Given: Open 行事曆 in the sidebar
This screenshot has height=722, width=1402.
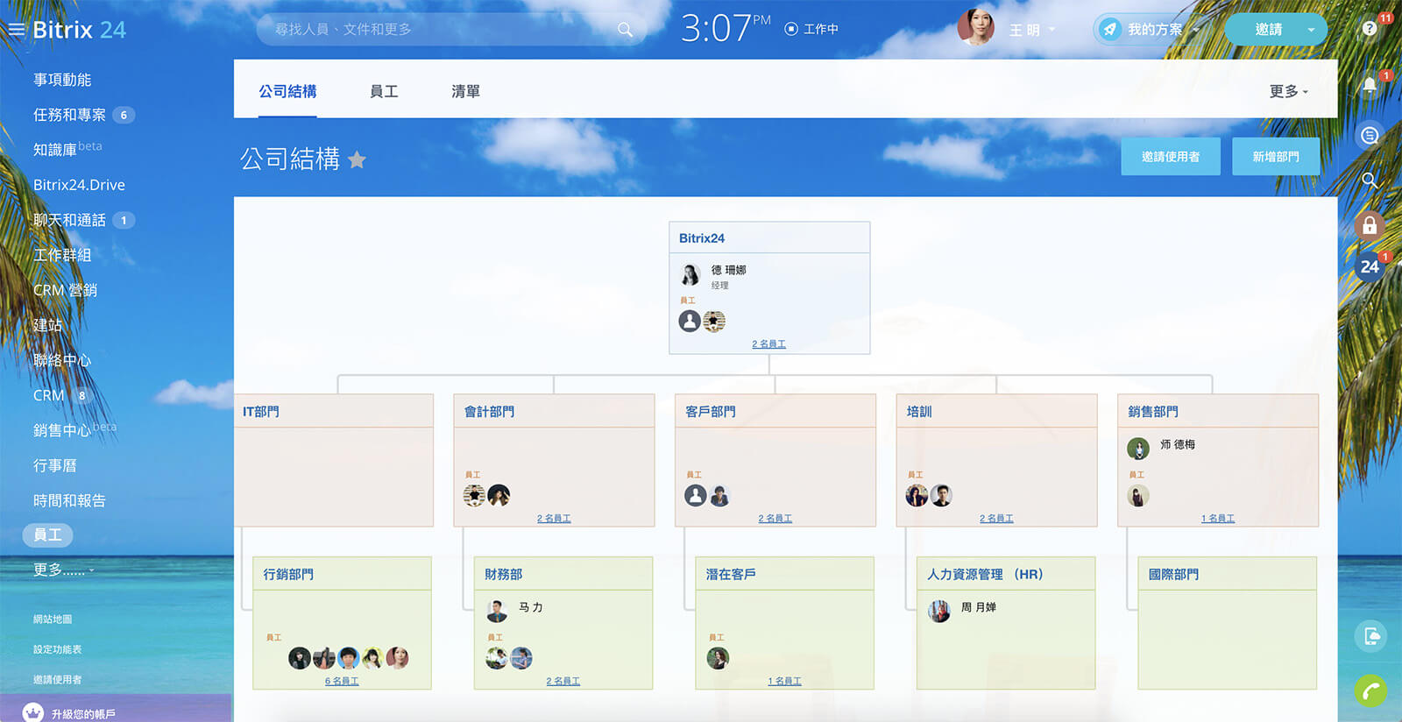Looking at the screenshot, I should 55,465.
